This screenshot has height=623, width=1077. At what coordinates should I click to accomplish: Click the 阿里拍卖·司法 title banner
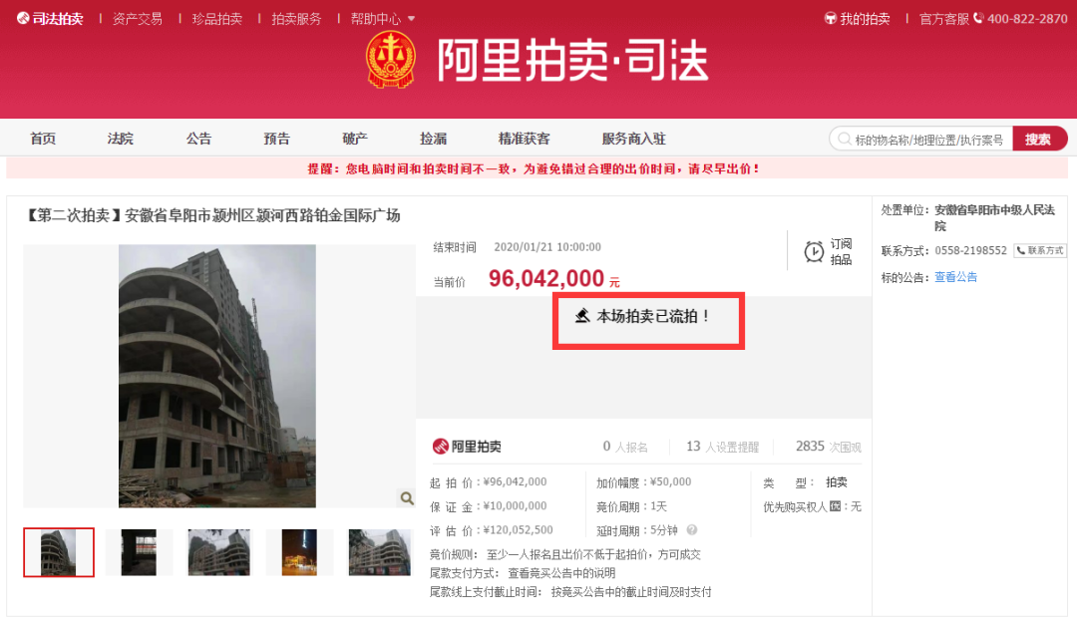pyautogui.click(x=572, y=61)
